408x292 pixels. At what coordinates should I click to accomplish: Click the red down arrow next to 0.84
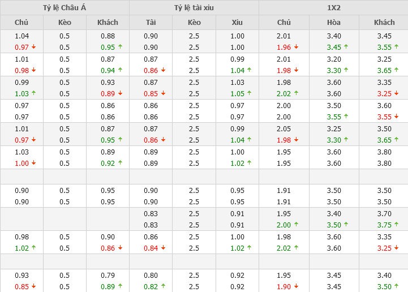pyautogui.click(x=163, y=248)
